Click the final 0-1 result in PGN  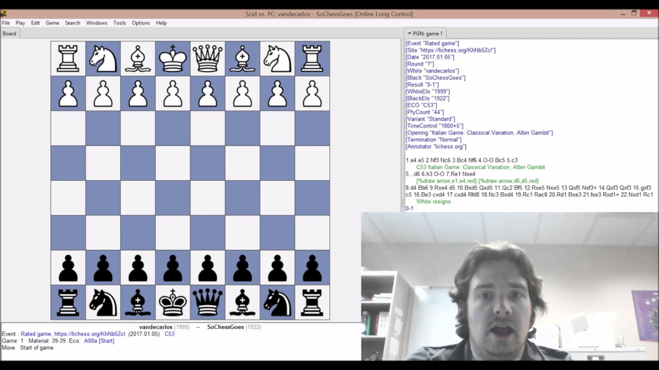point(409,209)
